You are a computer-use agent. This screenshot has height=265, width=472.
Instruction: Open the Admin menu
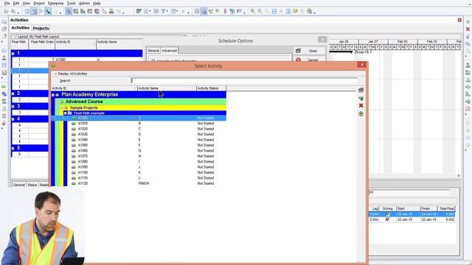click(84, 3)
